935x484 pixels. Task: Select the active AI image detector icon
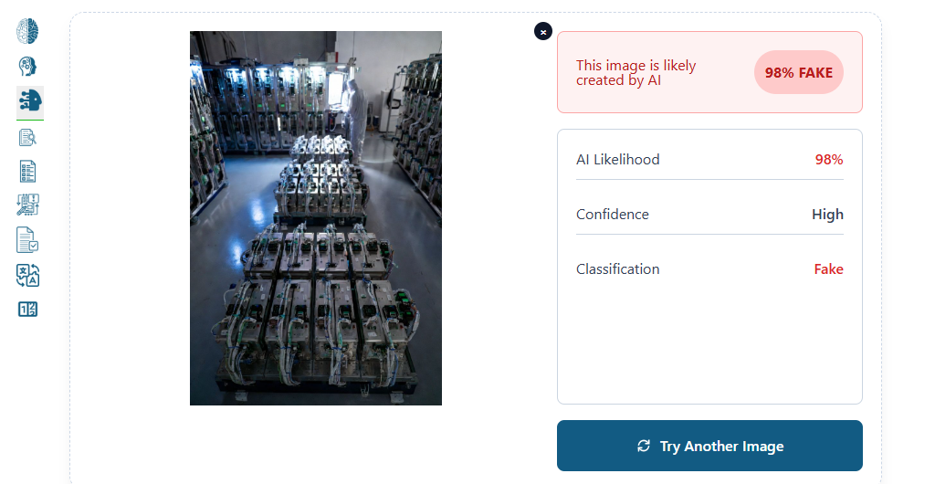pyautogui.click(x=30, y=100)
